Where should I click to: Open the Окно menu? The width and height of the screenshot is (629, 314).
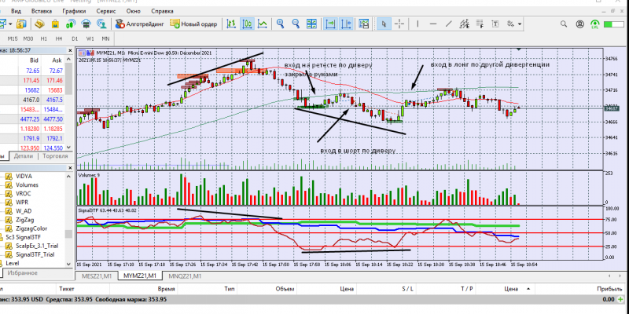[x=133, y=11]
